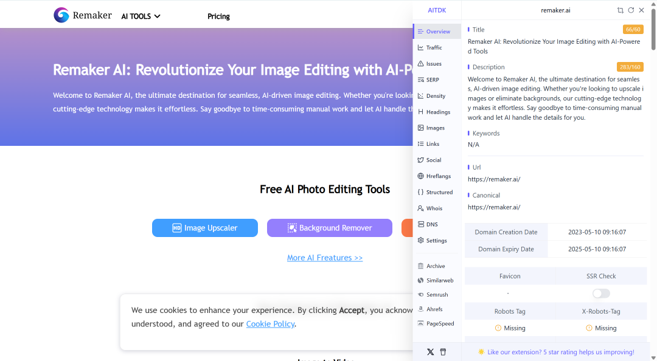Click the DNS server icon
This screenshot has height=361, width=657.
(x=421, y=224)
